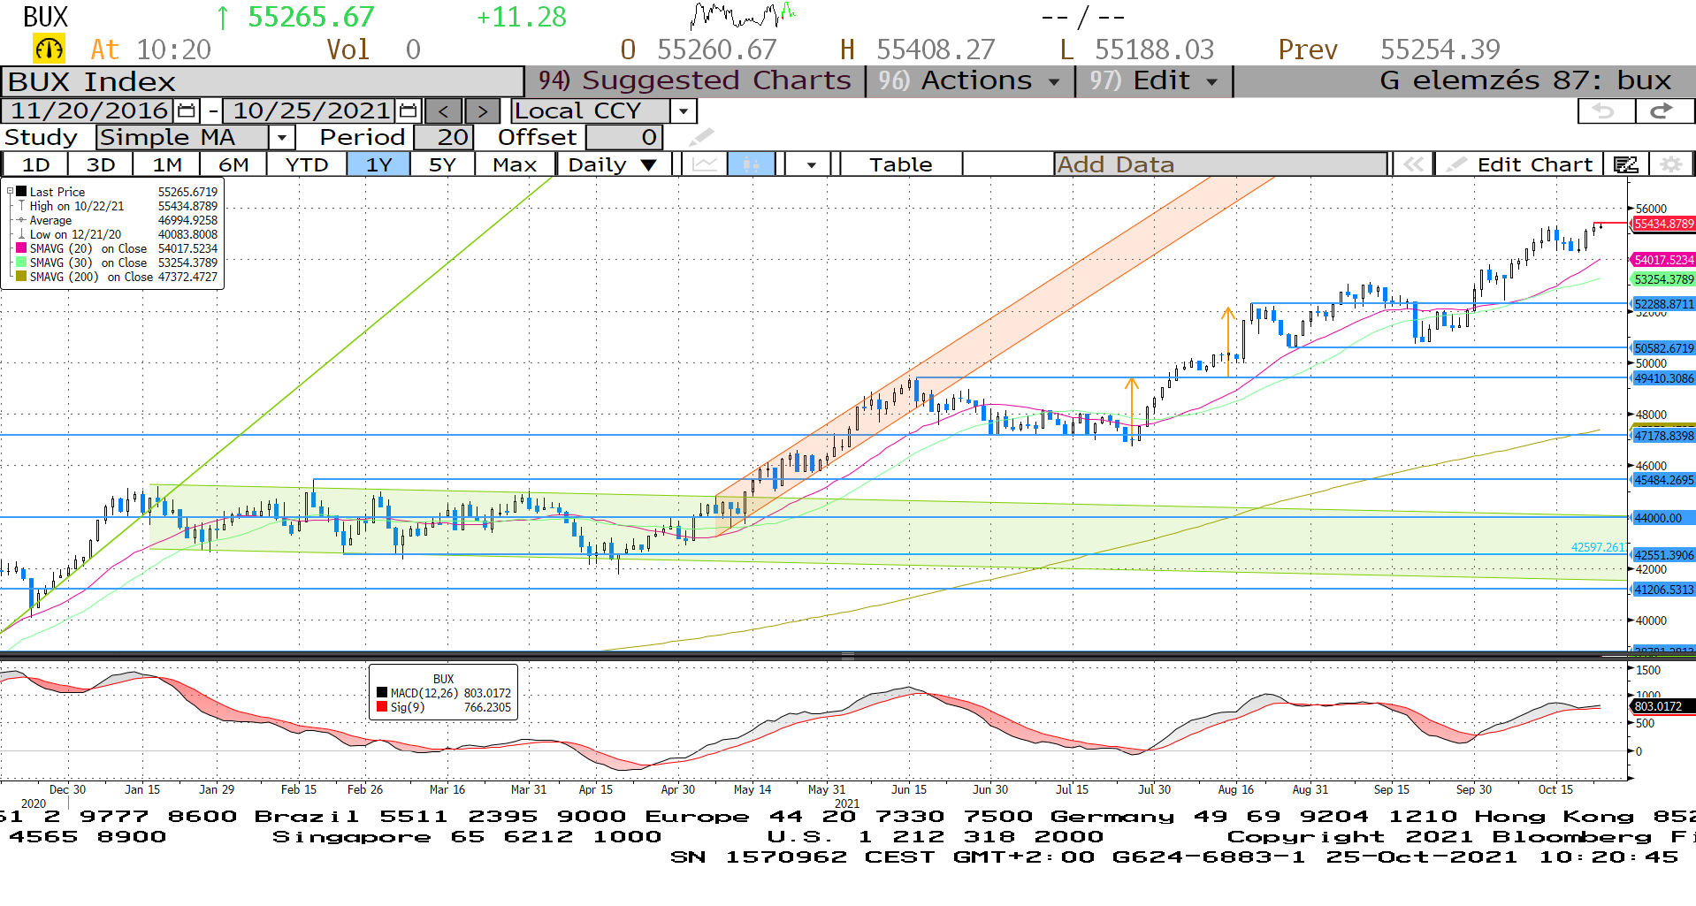Select the 1D range tab

point(35,164)
